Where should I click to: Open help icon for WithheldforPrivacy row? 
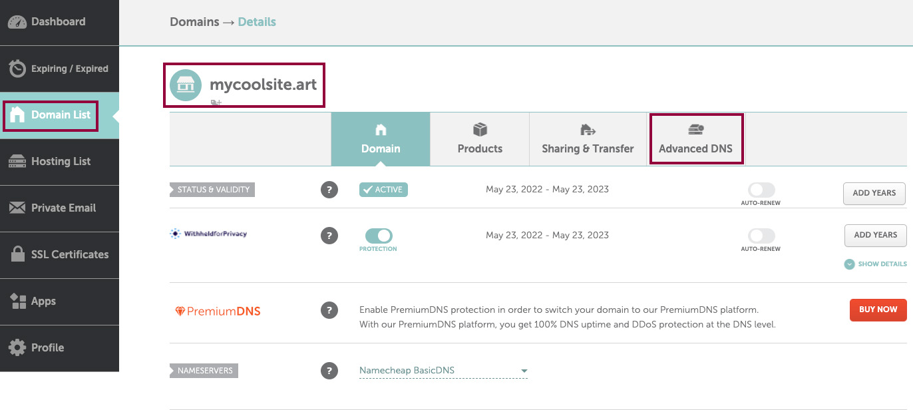pos(329,236)
